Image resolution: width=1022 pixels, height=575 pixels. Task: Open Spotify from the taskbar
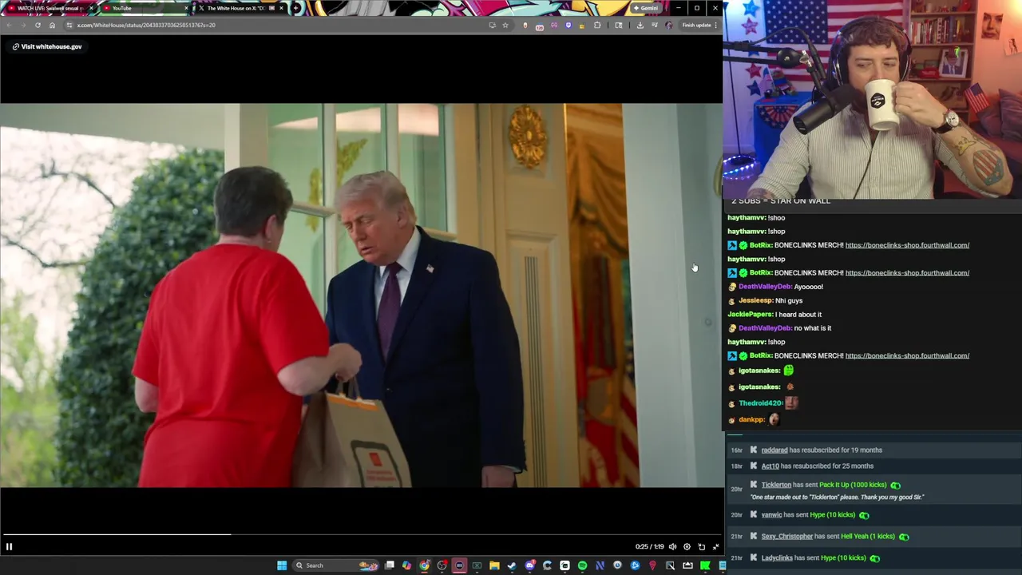(x=582, y=565)
